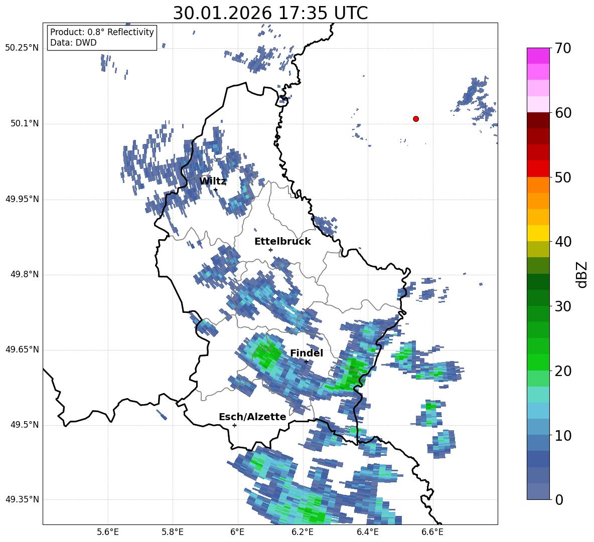Click the title "30.01.2026 17:35 UTC"
The height and width of the screenshot is (542, 594).
tap(270, 13)
